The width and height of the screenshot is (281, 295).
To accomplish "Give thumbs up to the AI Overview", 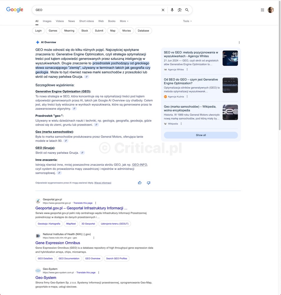I will tap(139, 183).
